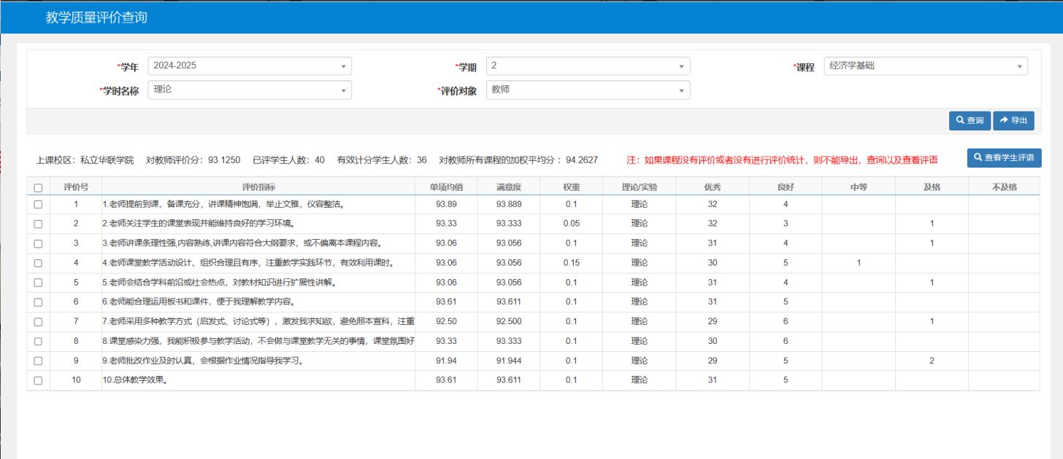The image size is (1063, 459).
Task: Check the checkbox for row 10 总体教学效果
Action: 38,380
